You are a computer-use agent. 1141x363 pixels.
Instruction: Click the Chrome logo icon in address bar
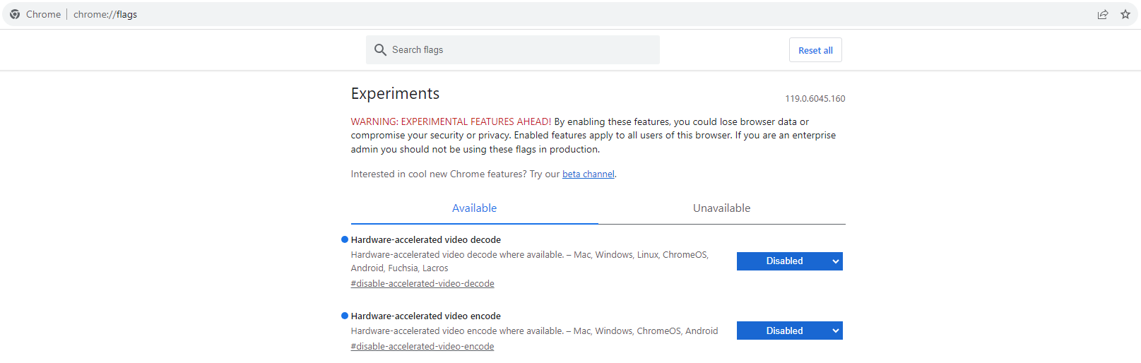pos(15,14)
